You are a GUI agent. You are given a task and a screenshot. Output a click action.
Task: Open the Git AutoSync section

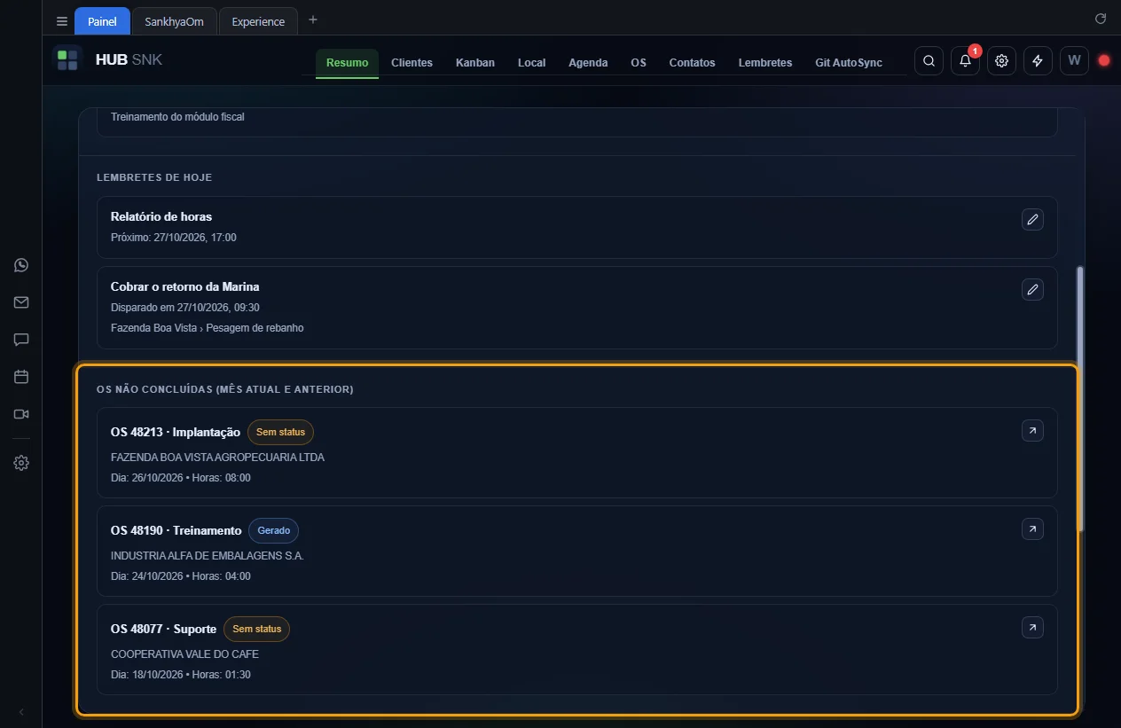coord(849,63)
